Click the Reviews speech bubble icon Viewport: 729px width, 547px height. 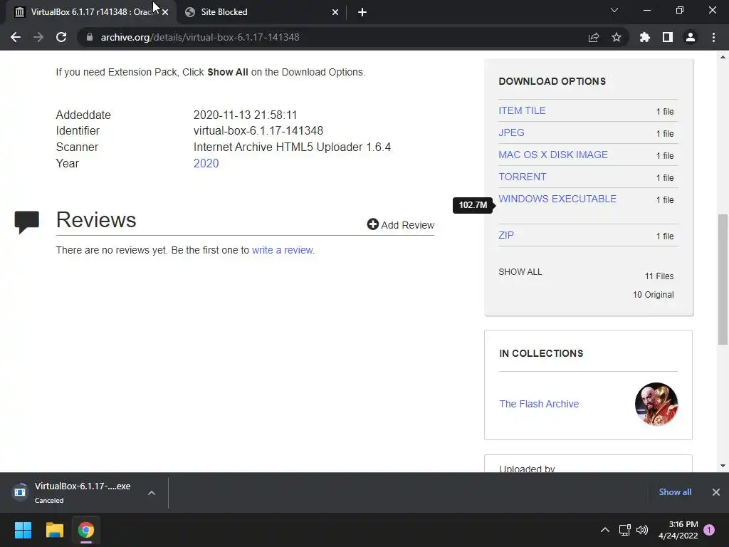tap(27, 222)
